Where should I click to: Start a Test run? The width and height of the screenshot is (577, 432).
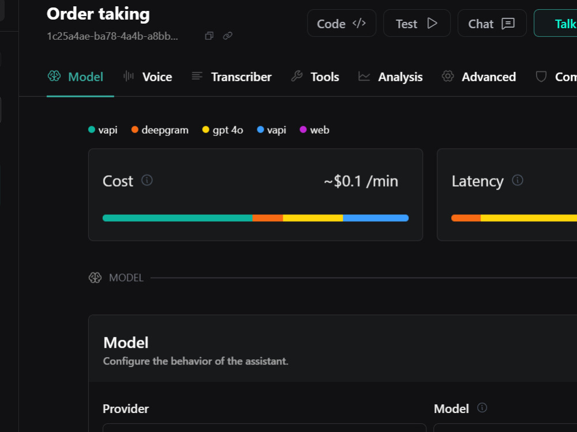pos(417,24)
